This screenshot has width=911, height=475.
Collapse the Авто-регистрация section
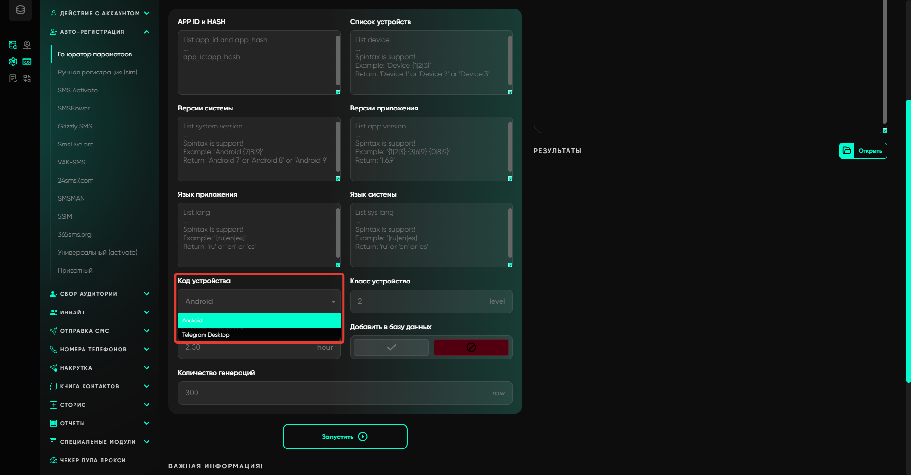147,32
